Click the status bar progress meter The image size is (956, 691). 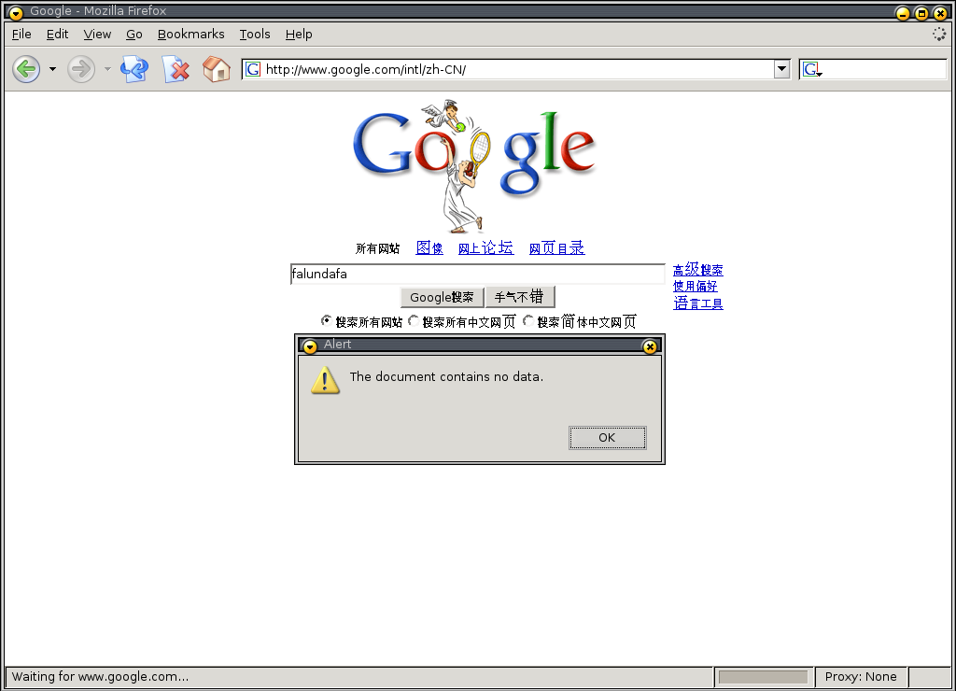click(764, 677)
